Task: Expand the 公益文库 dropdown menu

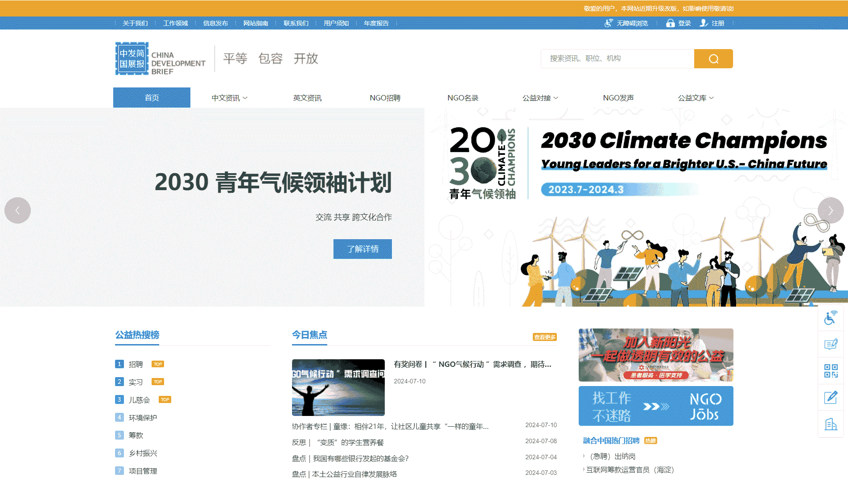Action: tap(696, 98)
